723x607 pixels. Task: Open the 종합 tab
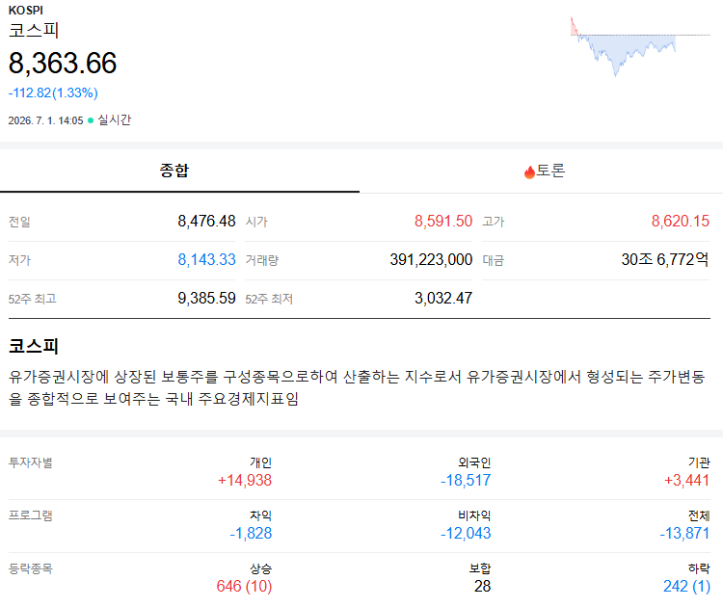[x=179, y=171]
